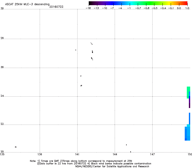Click the longitude label "144"
Screen dimensions: 192x168
115,154
